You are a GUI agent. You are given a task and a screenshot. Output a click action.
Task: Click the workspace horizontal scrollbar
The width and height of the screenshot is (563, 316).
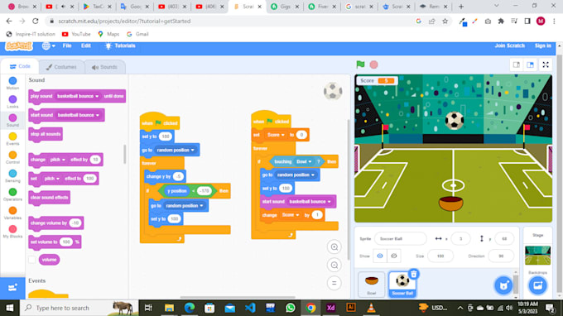click(238, 297)
